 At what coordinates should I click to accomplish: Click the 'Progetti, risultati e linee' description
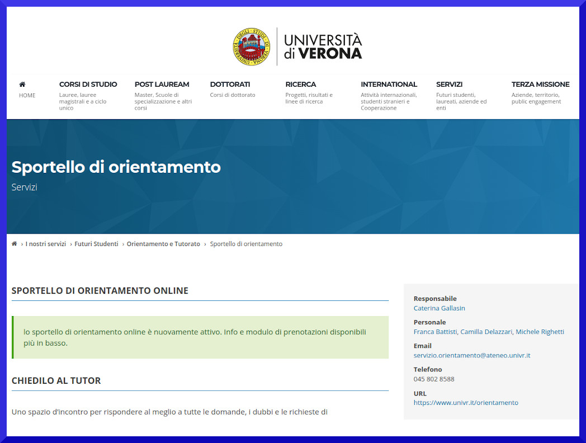pyautogui.click(x=309, y=98)
